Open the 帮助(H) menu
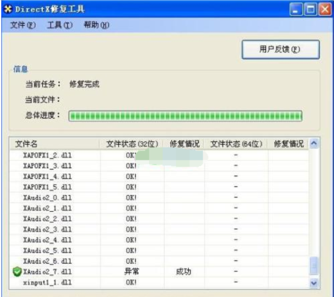 [97, 25]
